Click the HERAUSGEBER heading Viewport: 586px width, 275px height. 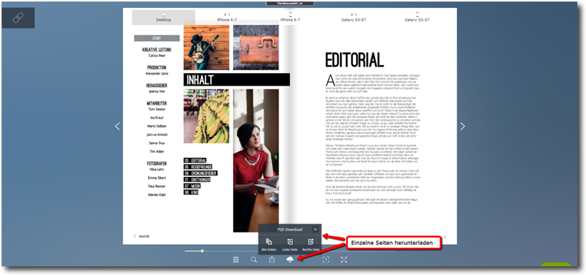(157, 86)
